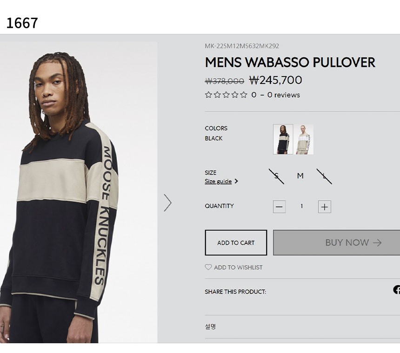This screenshot has width=400, height=353.
Task: Click the Add to Cart button
Action: pos(236,243)
